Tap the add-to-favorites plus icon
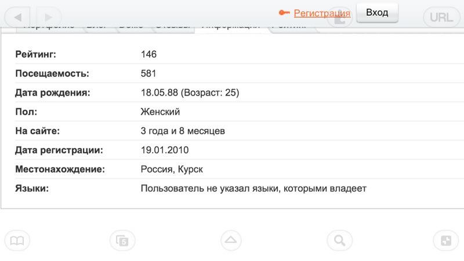 tap(446, 241)
